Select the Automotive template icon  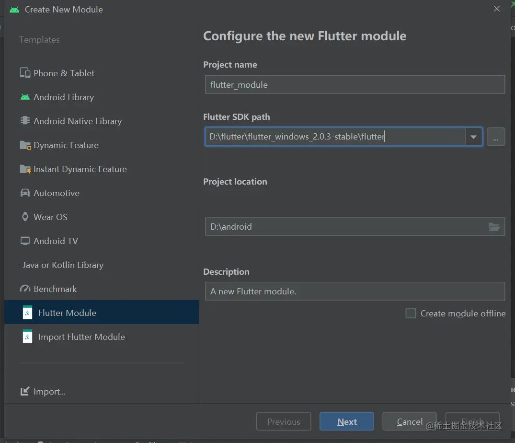pos(25,193)
